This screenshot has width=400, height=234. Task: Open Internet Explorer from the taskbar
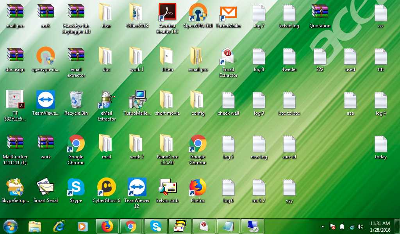pos(59,226)
